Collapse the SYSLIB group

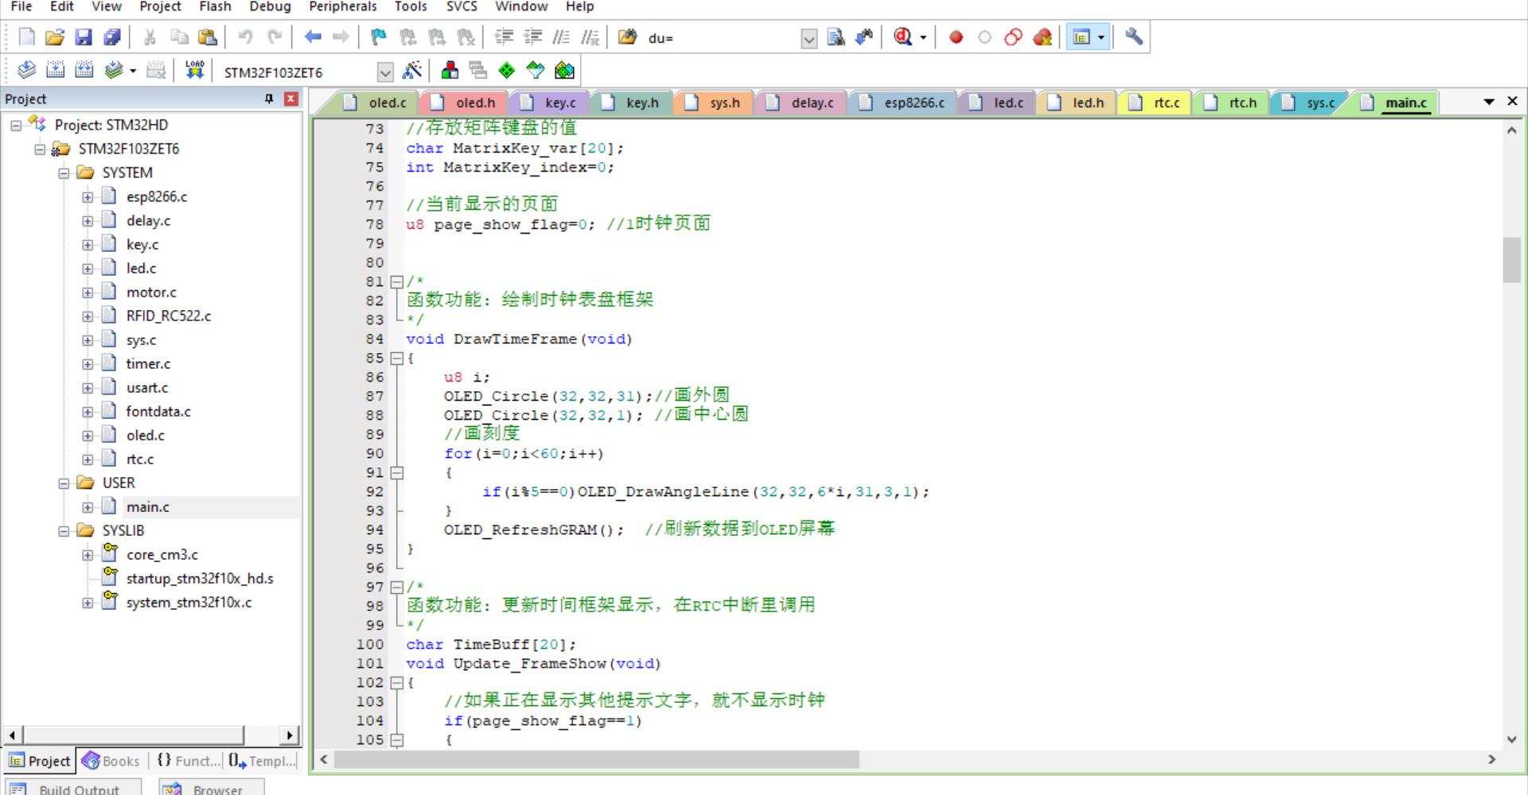64,531
